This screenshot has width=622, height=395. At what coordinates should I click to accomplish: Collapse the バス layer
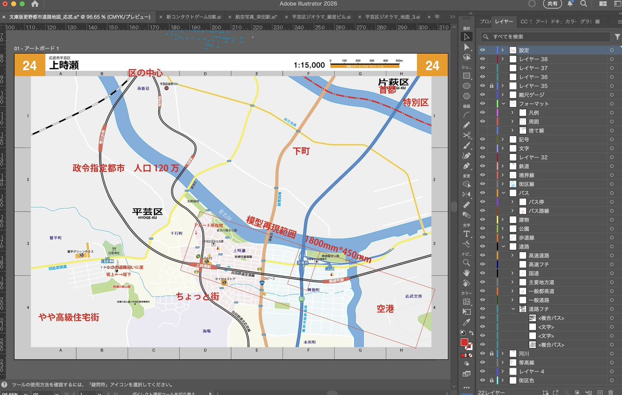[x=502, y=193]
